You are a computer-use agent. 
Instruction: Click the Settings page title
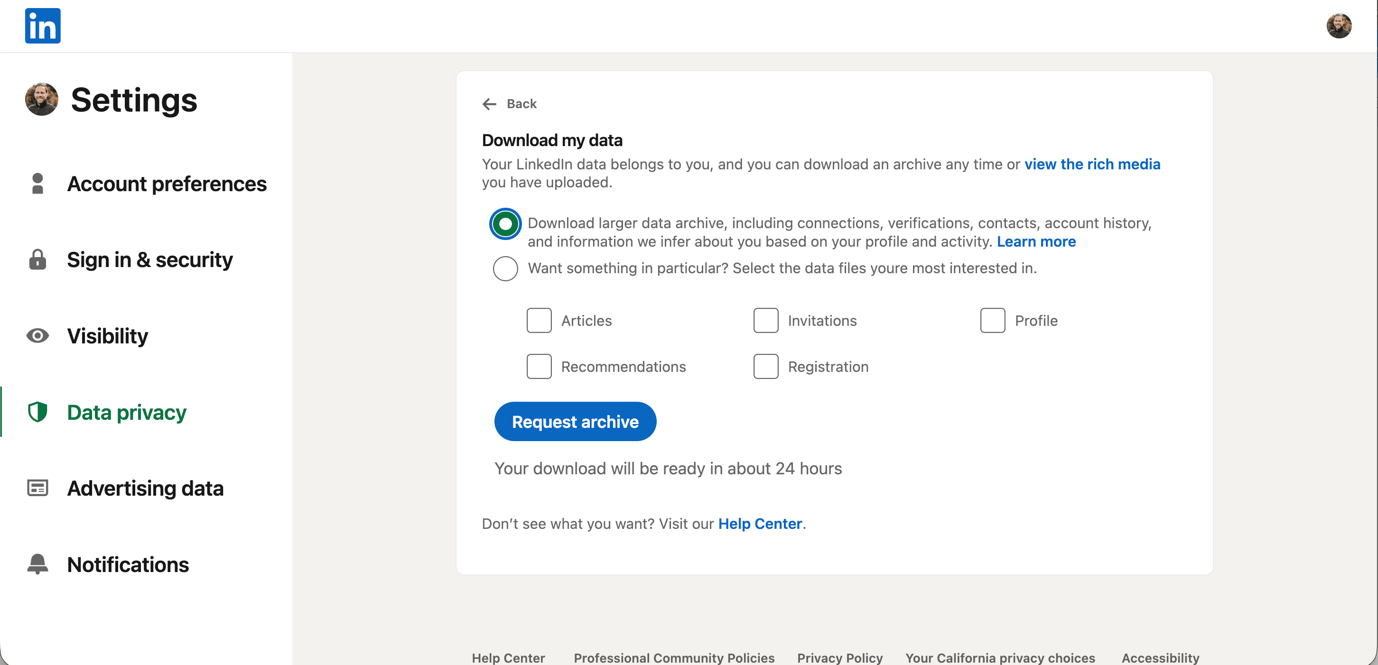(x=134, y=100)
